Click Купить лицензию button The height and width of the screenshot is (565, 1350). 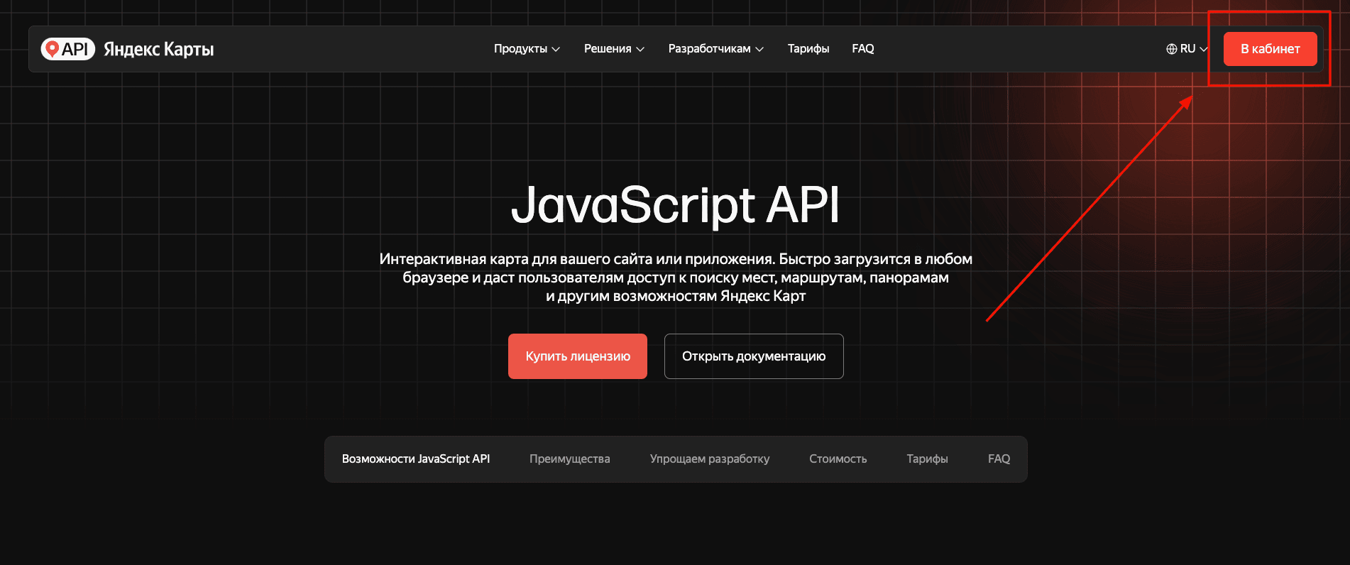(578, 356)
